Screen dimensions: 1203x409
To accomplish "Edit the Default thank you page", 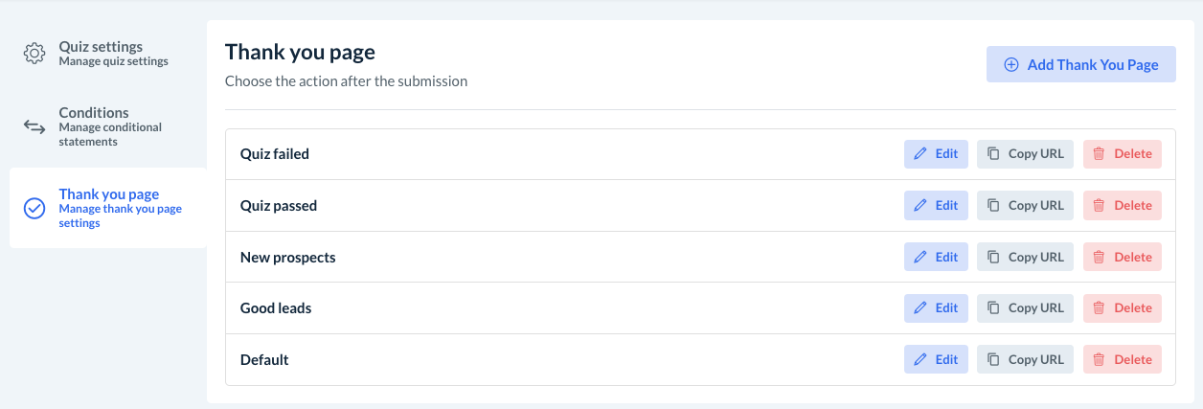I will point(936,360).
